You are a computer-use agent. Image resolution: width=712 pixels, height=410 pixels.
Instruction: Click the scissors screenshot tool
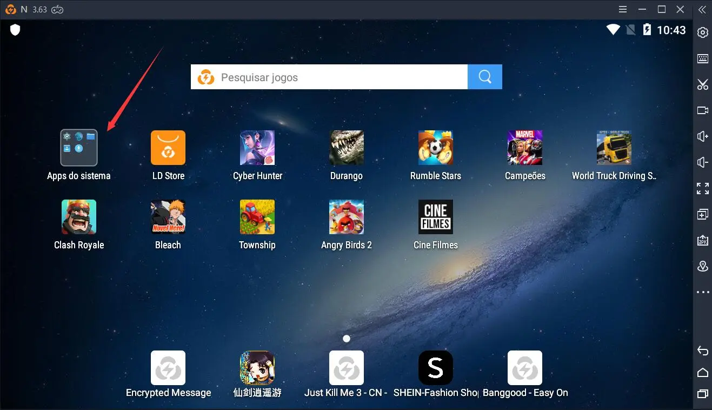[703, 84]
